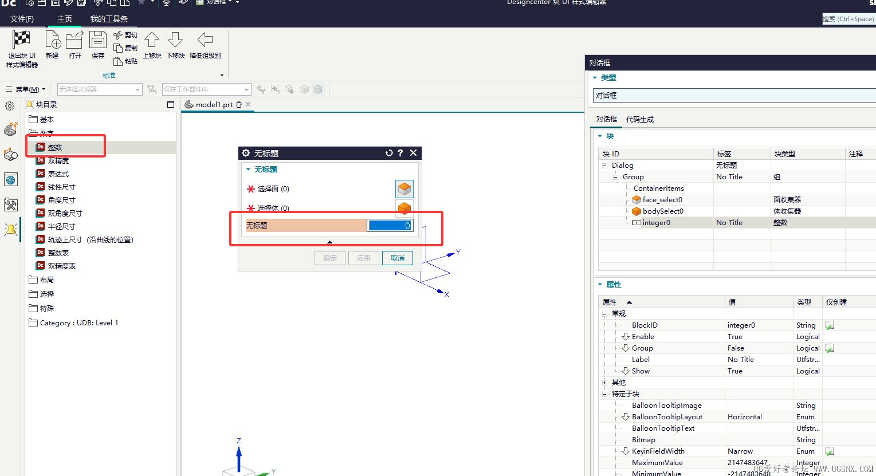
Task: Close the model1.prt tab with the X
Action: pos(248,104)
